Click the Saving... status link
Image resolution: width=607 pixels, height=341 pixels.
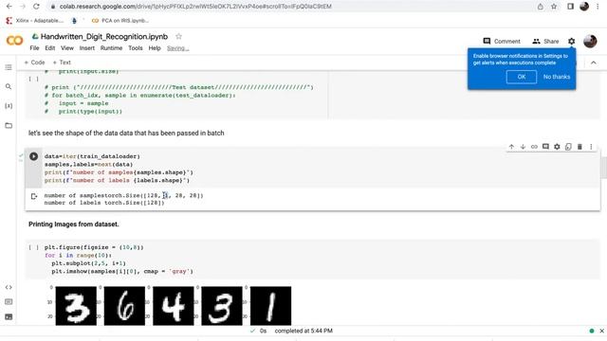[177, 48]
